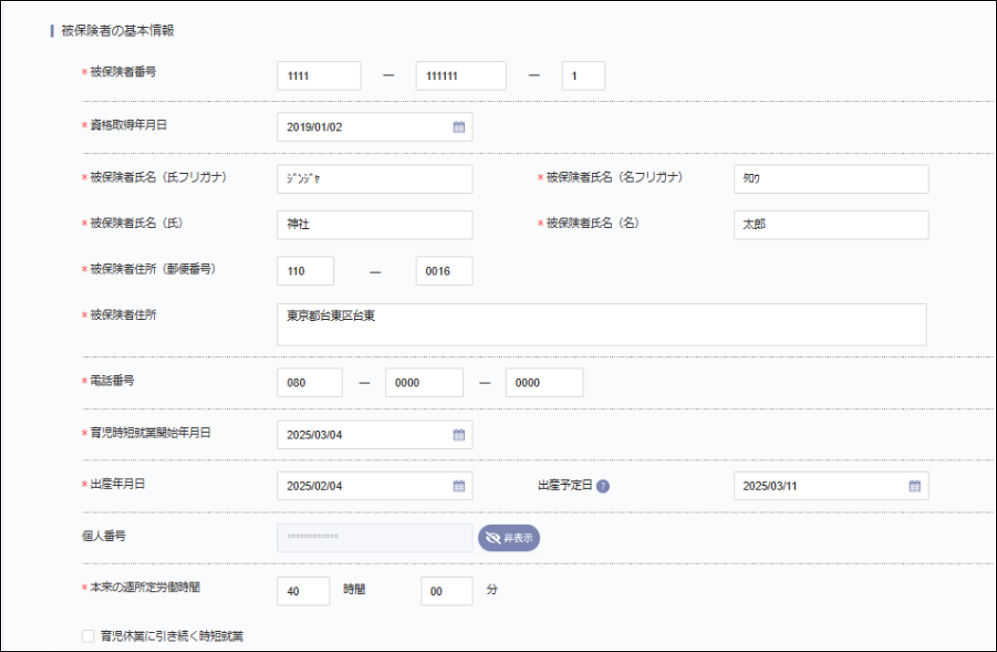Click weekly hours field showing 40
The height and width of the screenshot is (652, 997).
(303, 591)
